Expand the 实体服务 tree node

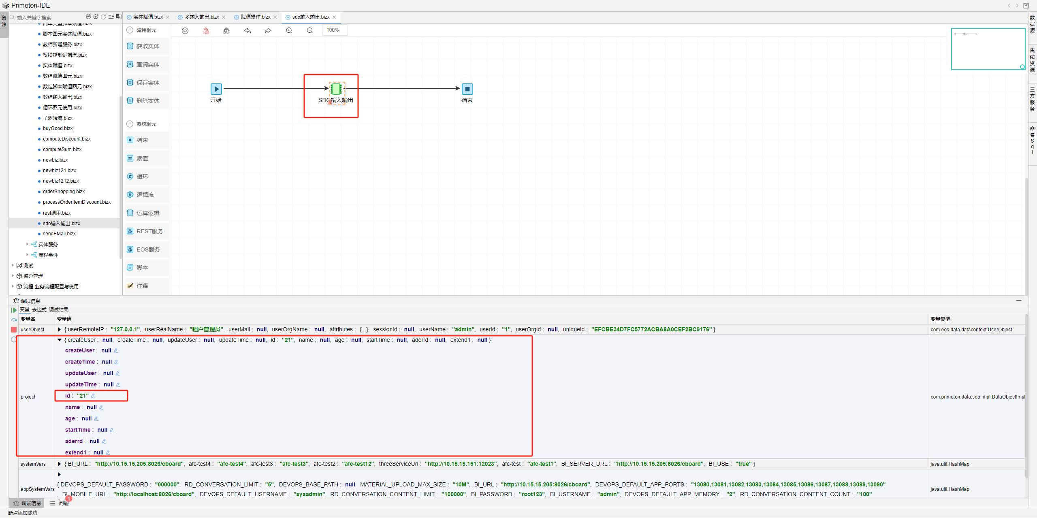click(x=27, y=244)
